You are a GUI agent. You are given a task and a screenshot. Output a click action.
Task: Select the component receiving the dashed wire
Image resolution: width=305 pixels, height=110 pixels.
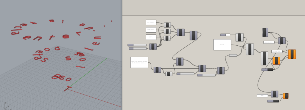coord(221,71)
